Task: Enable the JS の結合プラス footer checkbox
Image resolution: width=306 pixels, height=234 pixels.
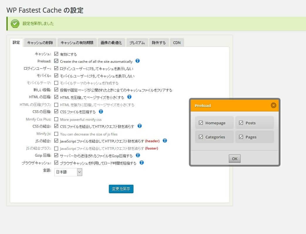Action: [56, 148]
